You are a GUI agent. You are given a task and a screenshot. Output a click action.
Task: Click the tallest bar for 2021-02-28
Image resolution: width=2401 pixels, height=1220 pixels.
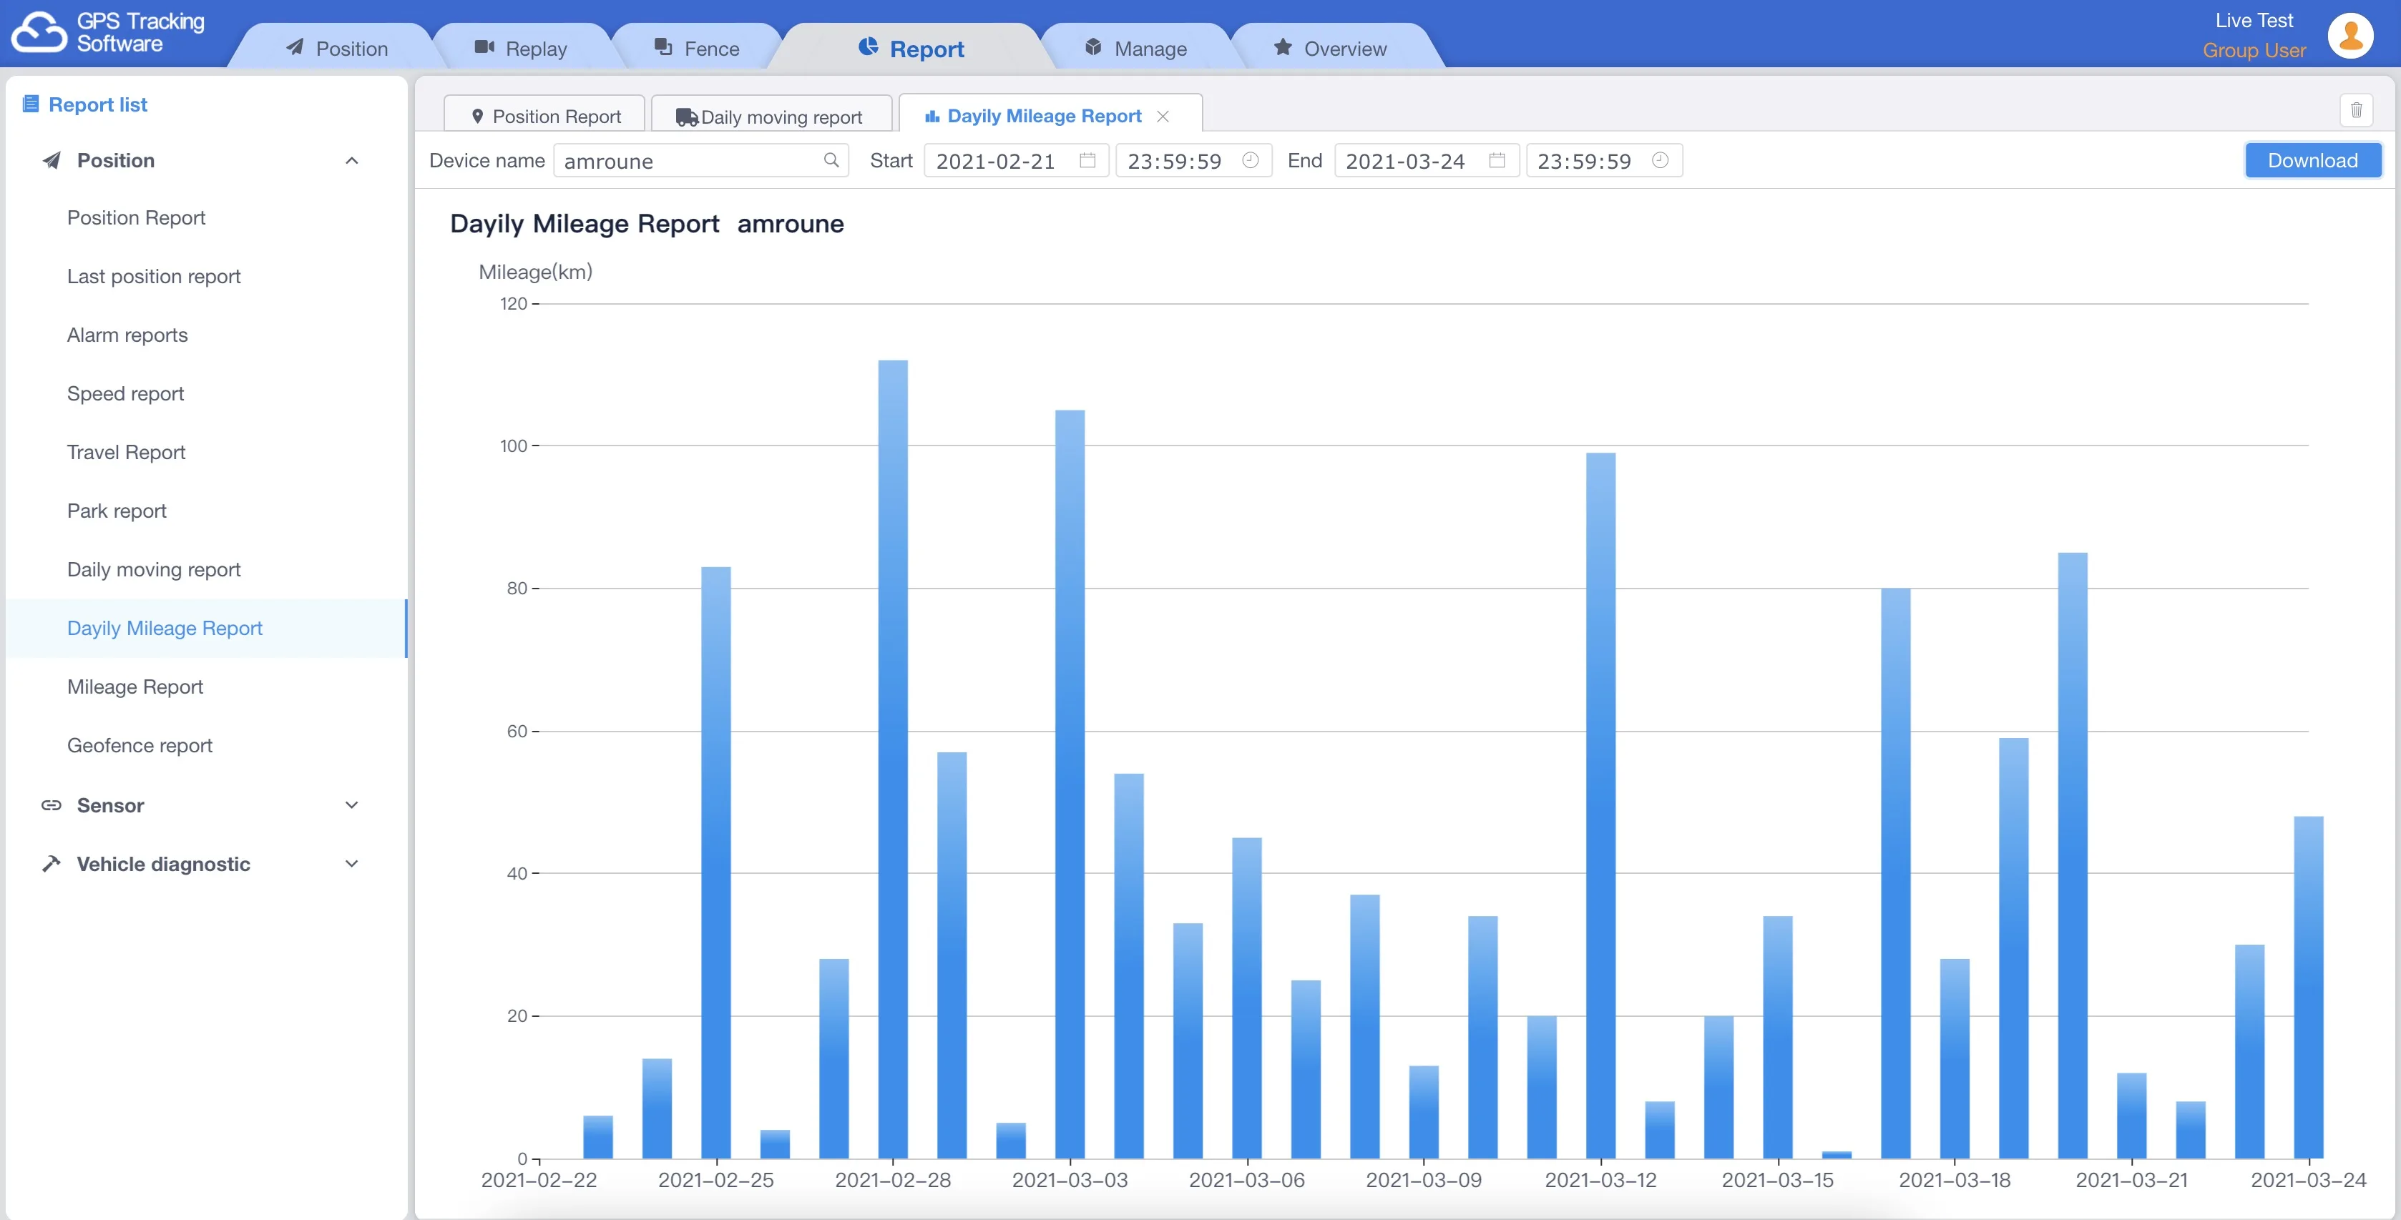point(892,746)
